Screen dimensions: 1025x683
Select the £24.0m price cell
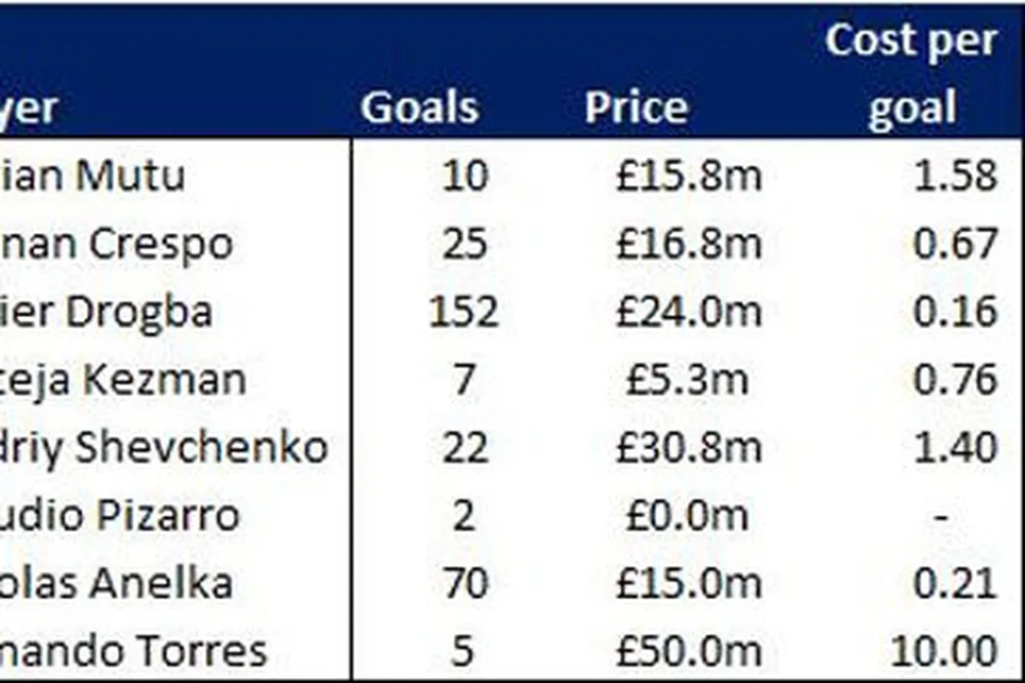688,312
